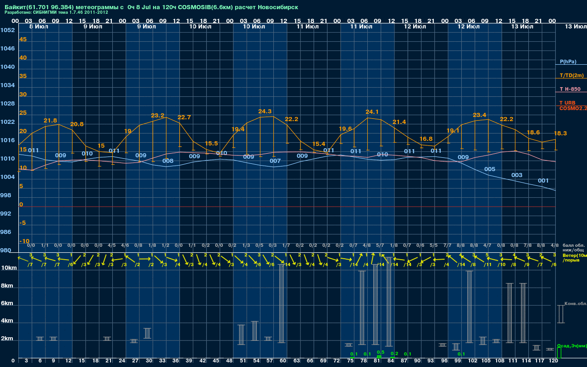Click the 18.3 temperature label

560,133
